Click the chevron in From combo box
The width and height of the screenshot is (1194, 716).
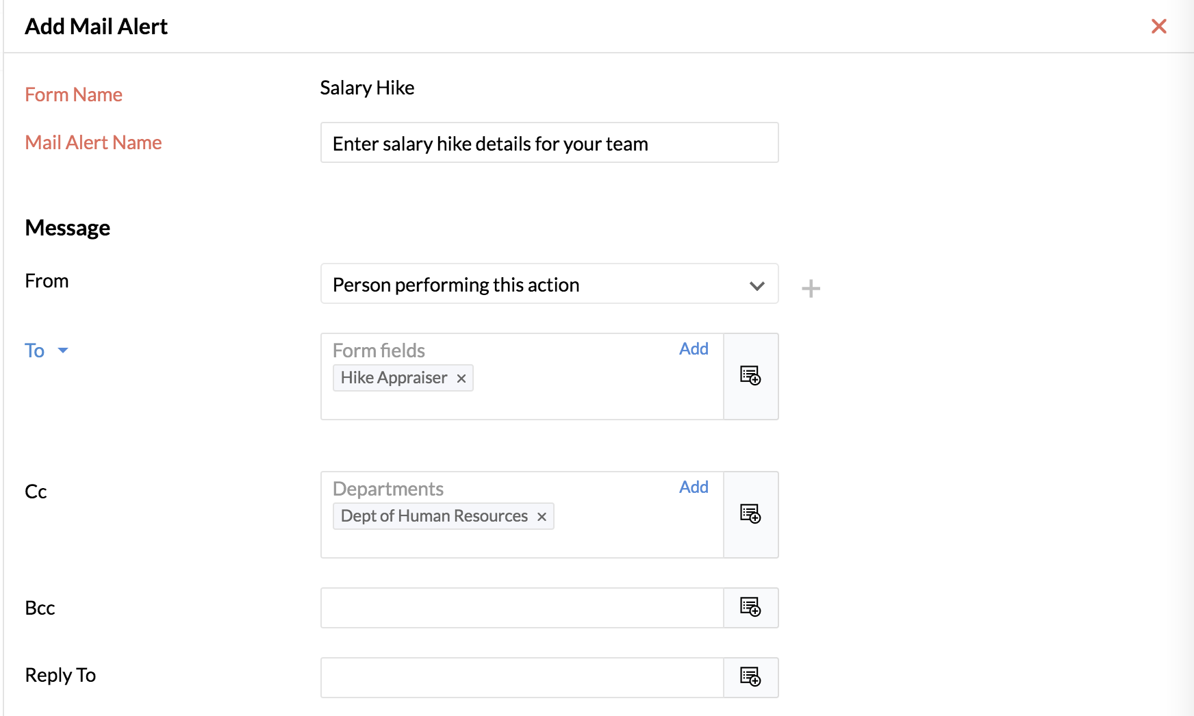click(757, 285)
